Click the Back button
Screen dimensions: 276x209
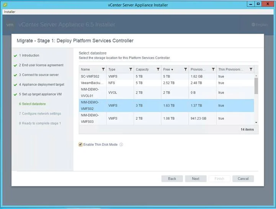click(x=172, y=179)
